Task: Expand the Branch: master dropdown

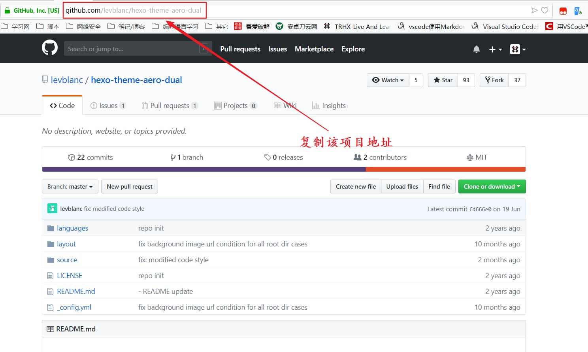Action: tap(70, 187)
